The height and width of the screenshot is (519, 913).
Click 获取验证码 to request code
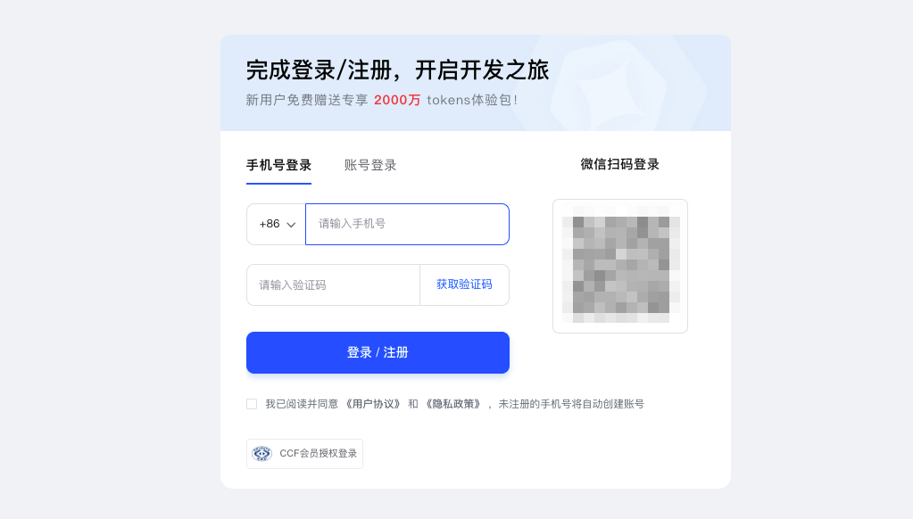click(x=464, y=284)
